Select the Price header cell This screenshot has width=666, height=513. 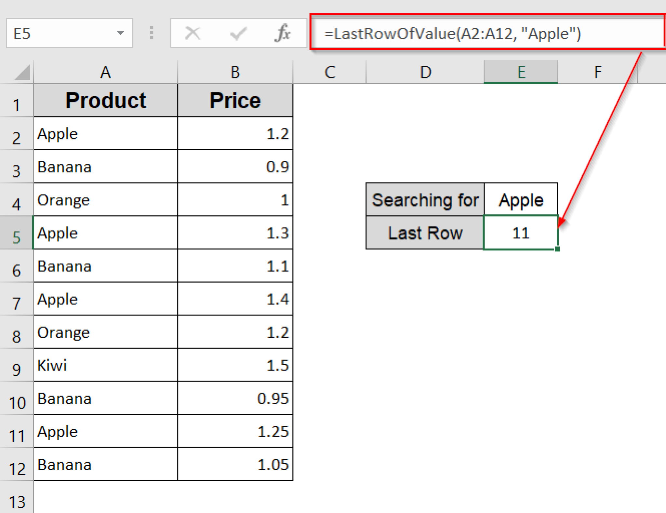pyautogui.click(x=235, y=100)
